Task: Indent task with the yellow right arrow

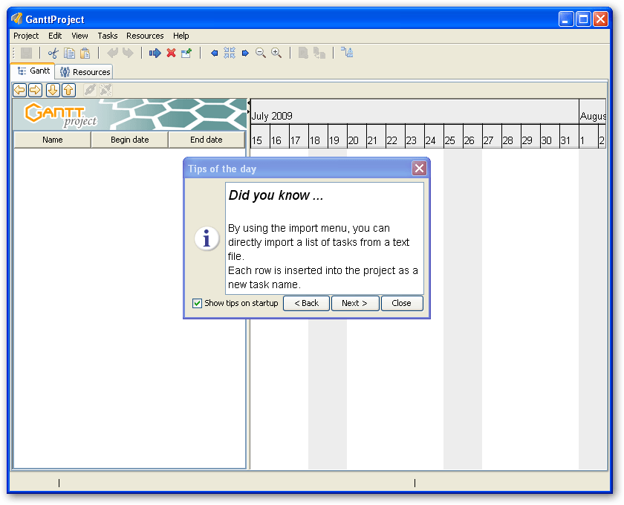Action: 36,90
